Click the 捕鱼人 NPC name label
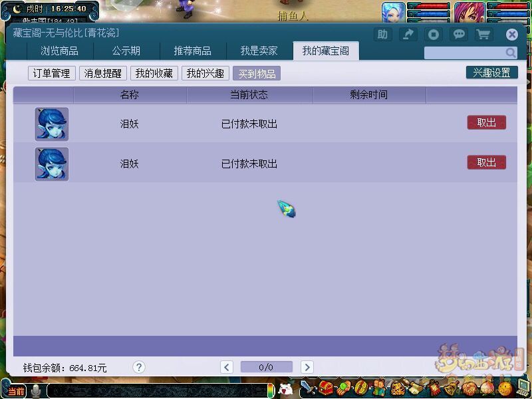532x399 pixels. click(x=293, y=16)
